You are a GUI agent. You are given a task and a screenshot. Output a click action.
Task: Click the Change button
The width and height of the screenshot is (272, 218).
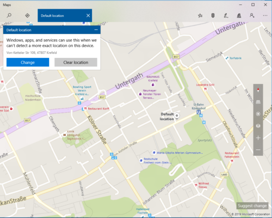coord(28,62)
